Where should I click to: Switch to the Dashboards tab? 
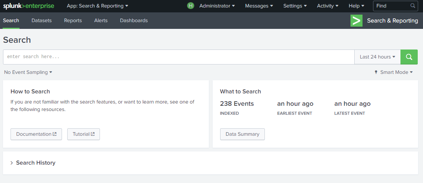pyautogui.click(x=134, y=21)
